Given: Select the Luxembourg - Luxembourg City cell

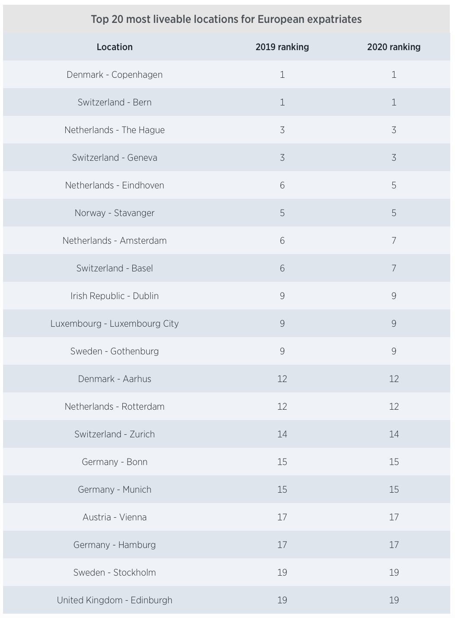Looking at the screenshot, I should click(115, 324).
